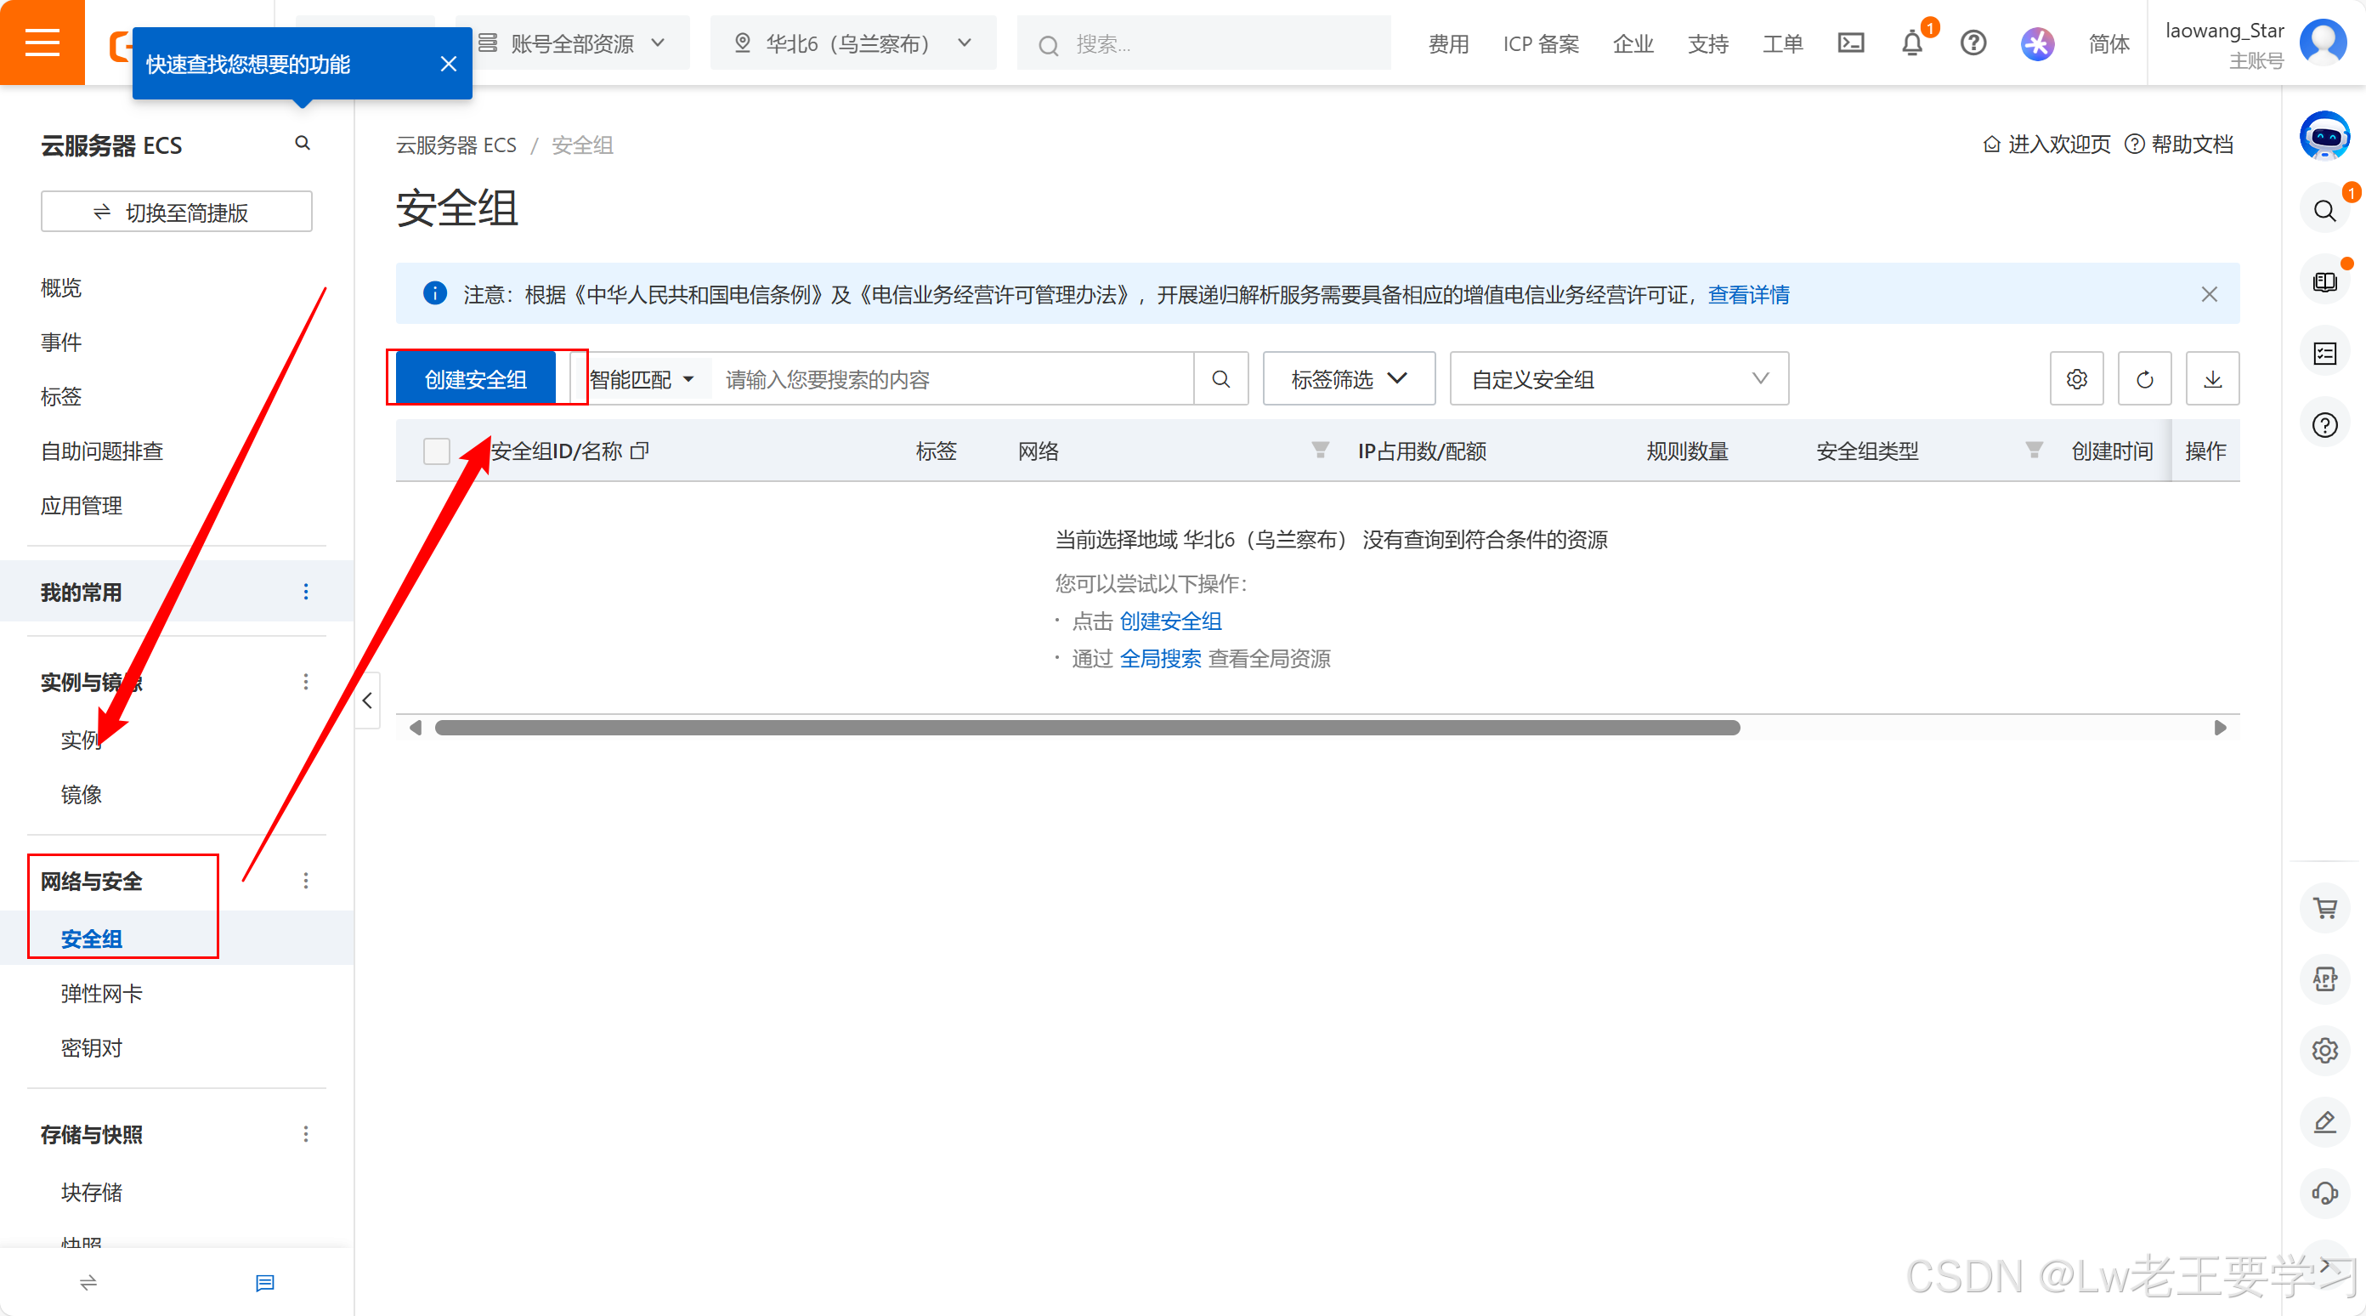Open the top bar help question icon
The width and height of the screenshot is (2366, 1316).
coord(1973,43)
